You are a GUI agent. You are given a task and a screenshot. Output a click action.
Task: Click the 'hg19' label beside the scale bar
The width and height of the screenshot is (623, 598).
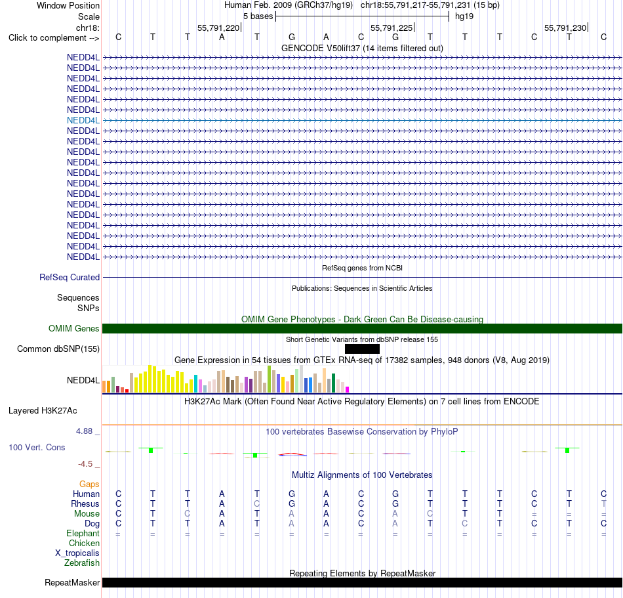pyautogui.click(x=464, y=16)
